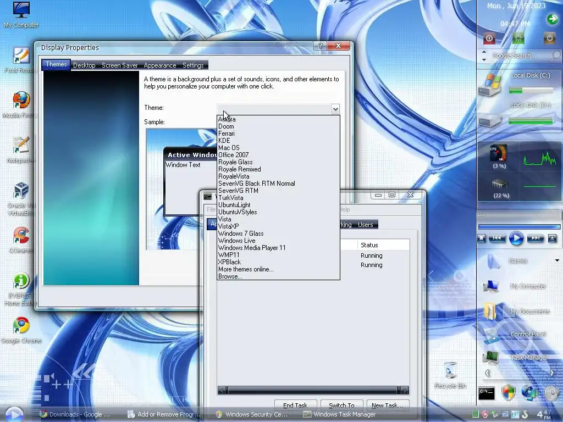Click the Start orb button
563x422 pixels.
point(14,414)
